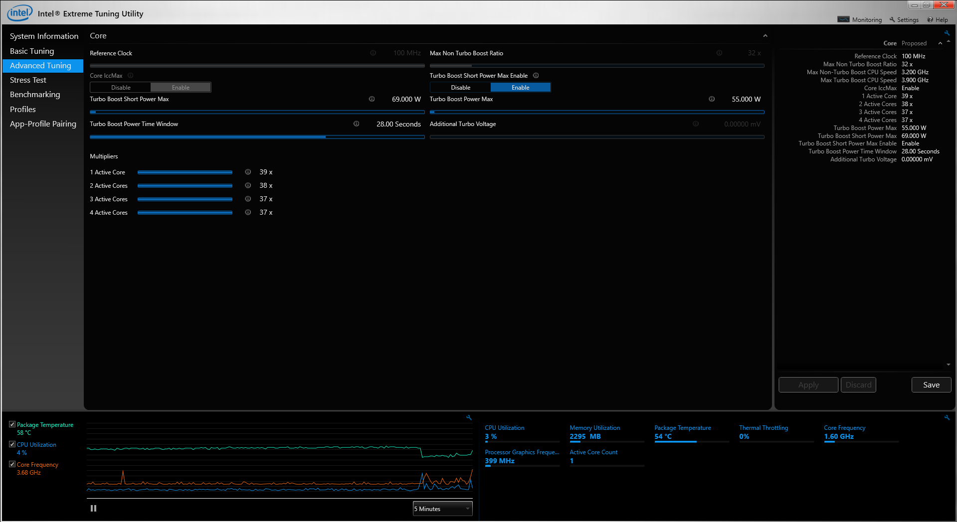Pause the monitoring graph

click(93, 509)
